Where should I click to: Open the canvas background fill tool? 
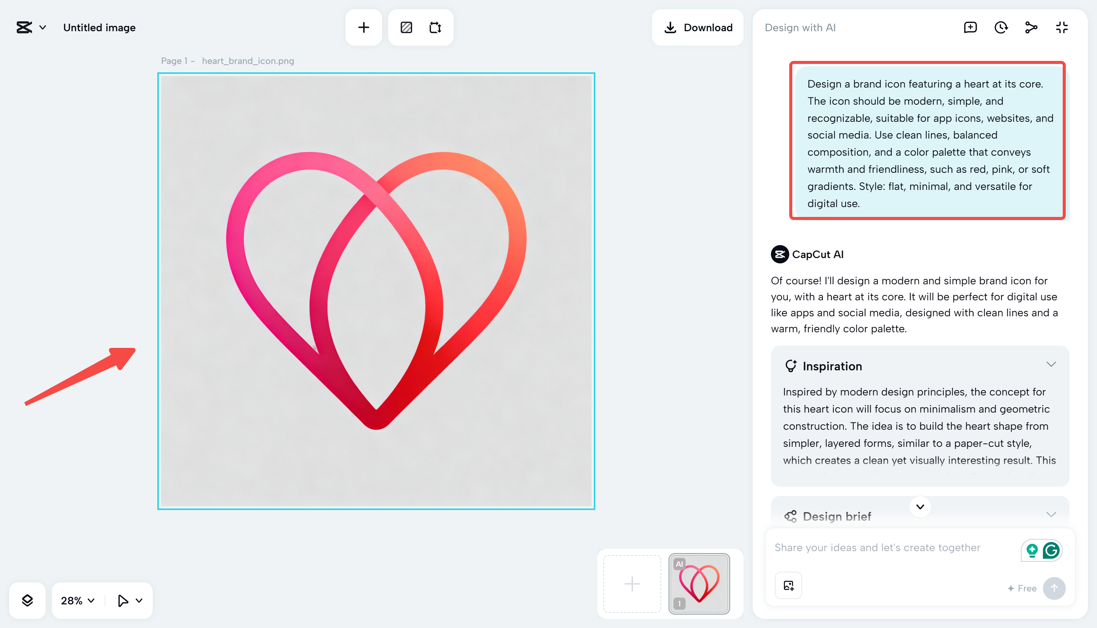point(405,27)
